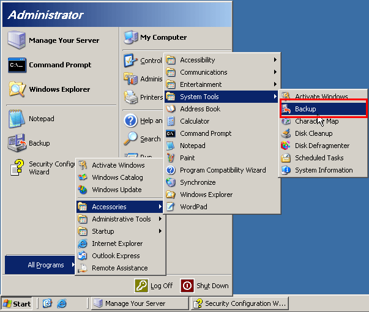Viewport: 369px width, 312px height.
Task: Click the Log Off button
Action: pyautogui.click(x=154, y=286)
